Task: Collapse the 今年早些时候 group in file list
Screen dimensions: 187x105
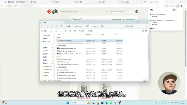Action: coord(56,67)
